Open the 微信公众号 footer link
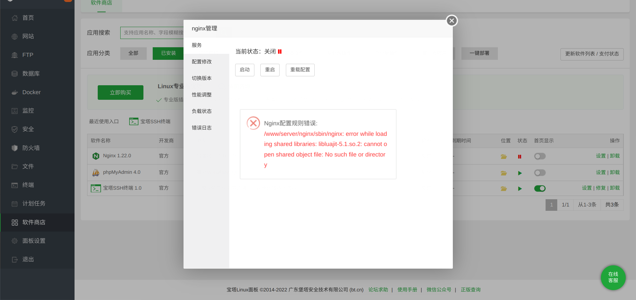 [439, 290]
